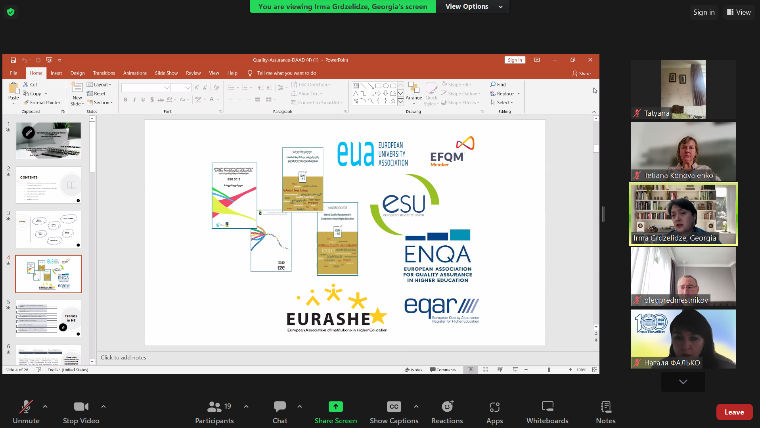Unmute the microphone
The image size is (760, 428).
[26, 411]
